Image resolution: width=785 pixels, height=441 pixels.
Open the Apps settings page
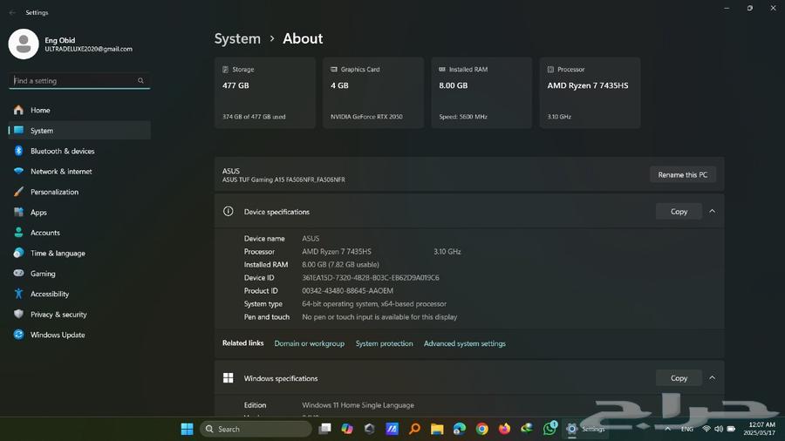(79, 213)
